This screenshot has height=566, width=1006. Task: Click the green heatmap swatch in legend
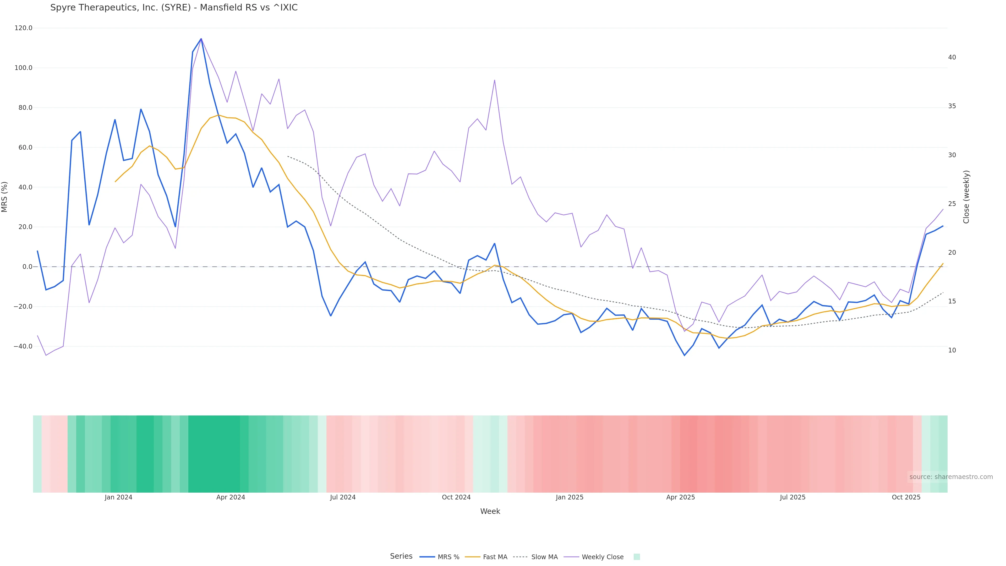click(637, 557)
